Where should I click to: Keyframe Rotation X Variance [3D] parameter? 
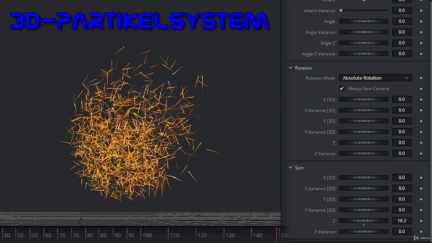point(421,110)
